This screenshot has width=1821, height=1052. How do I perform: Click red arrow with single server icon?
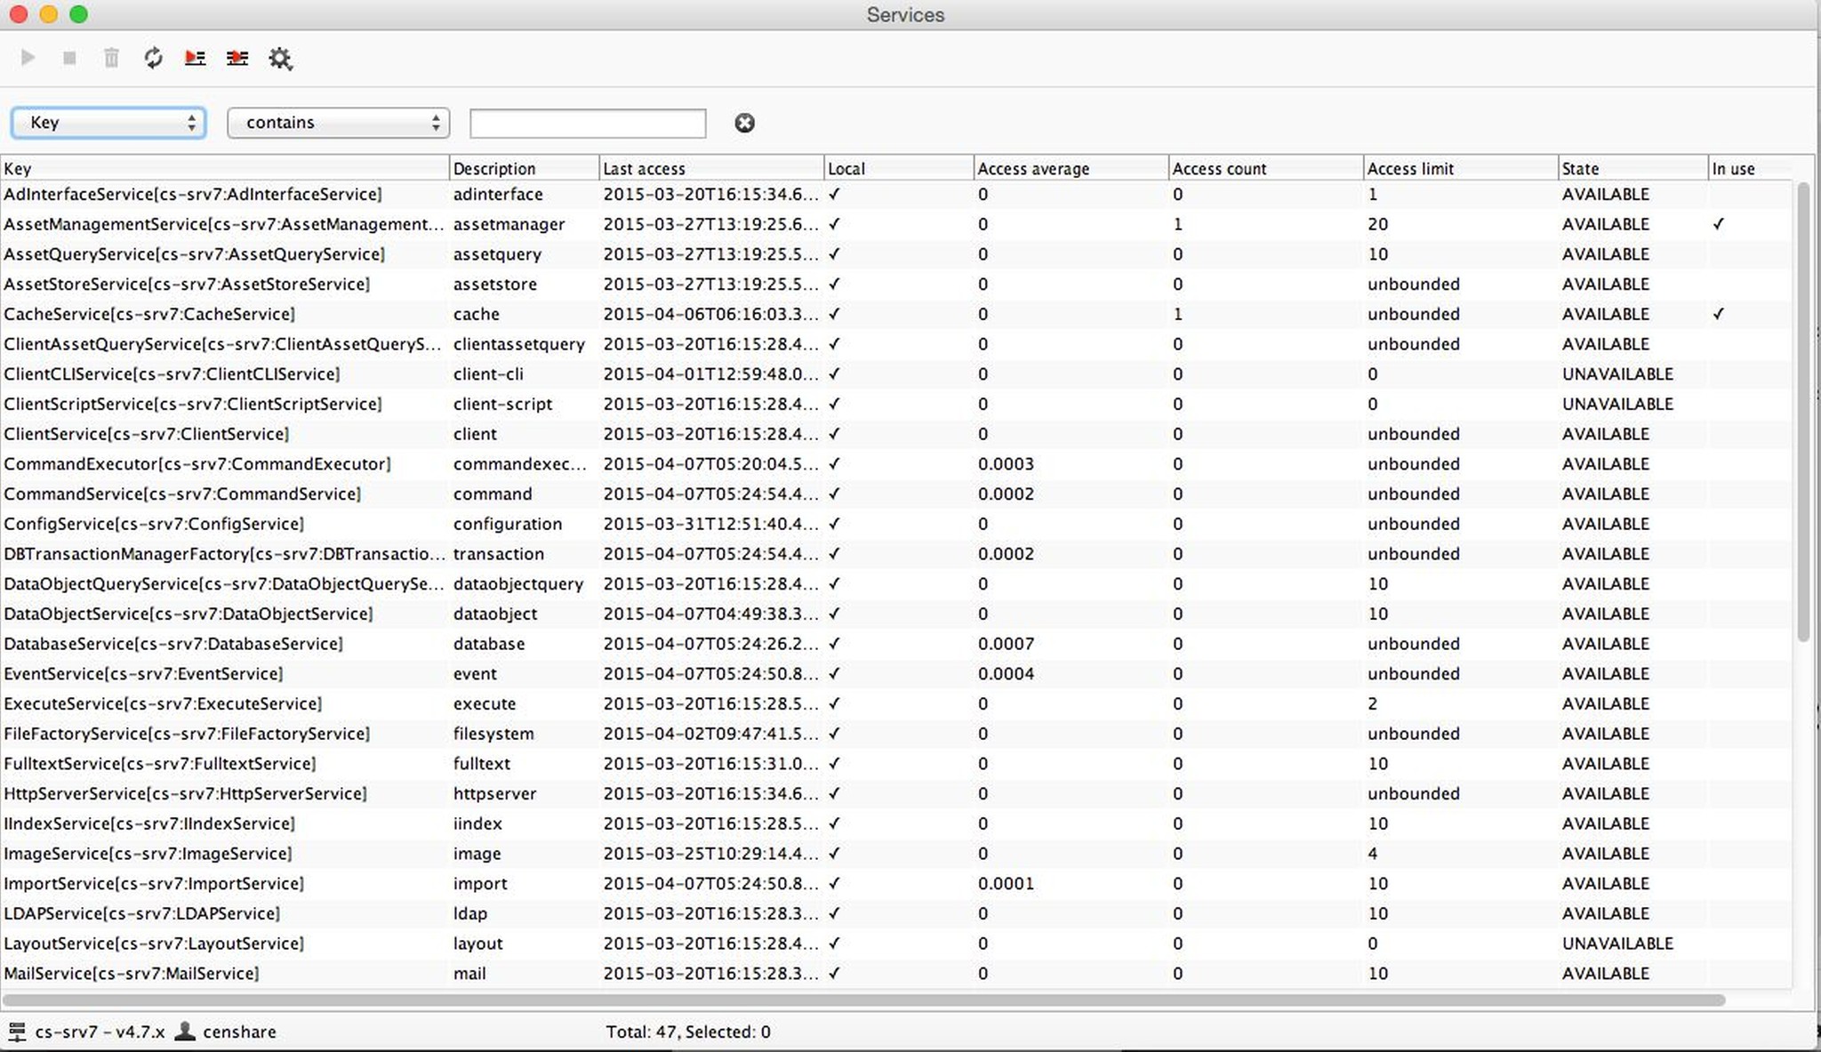195,58
